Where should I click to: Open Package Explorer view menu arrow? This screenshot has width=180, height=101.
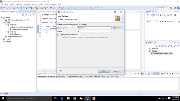coord(34,15)
